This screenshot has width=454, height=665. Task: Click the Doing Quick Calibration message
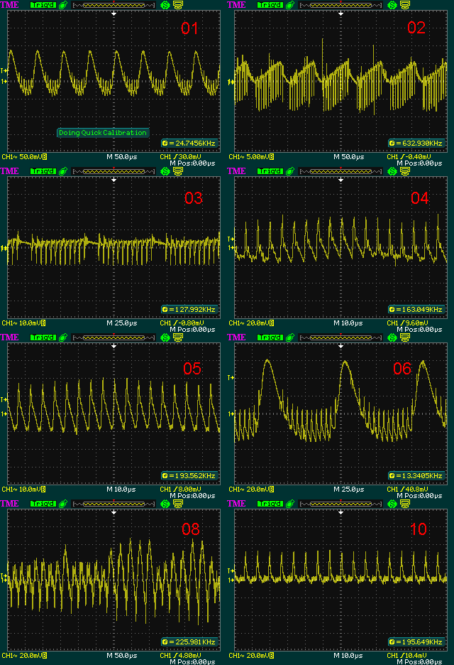click(103, 133)
